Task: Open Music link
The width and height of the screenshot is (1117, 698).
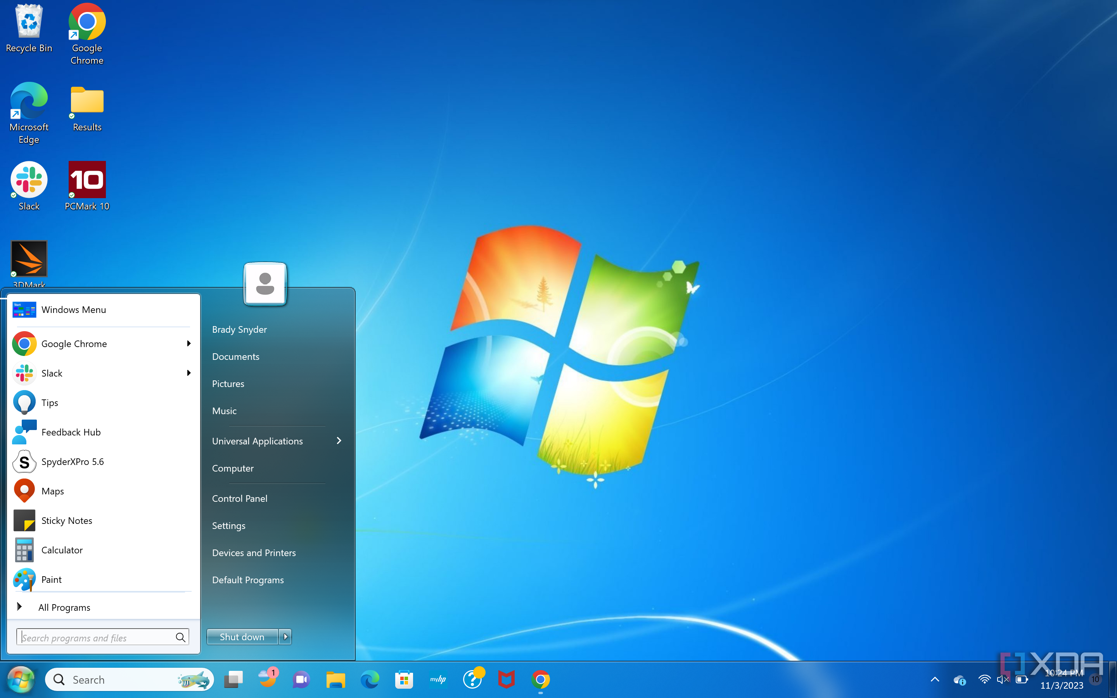Action: click(x=224, y=411)
